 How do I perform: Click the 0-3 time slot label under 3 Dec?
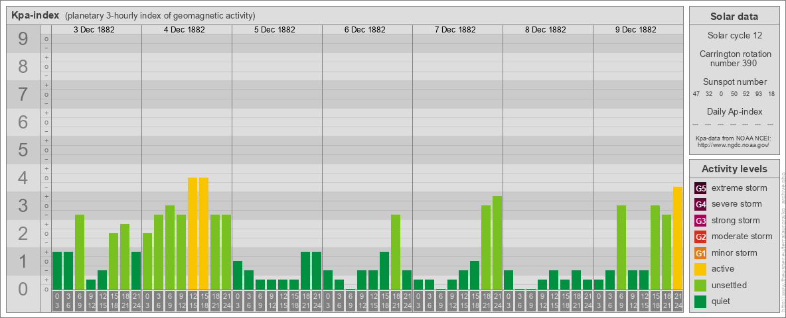(57, 301)
